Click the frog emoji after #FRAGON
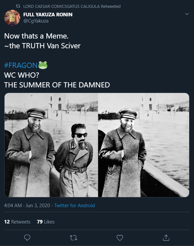The height and width of the screenshot is (246, 194). pyautogui.click(x=43, y=65)
